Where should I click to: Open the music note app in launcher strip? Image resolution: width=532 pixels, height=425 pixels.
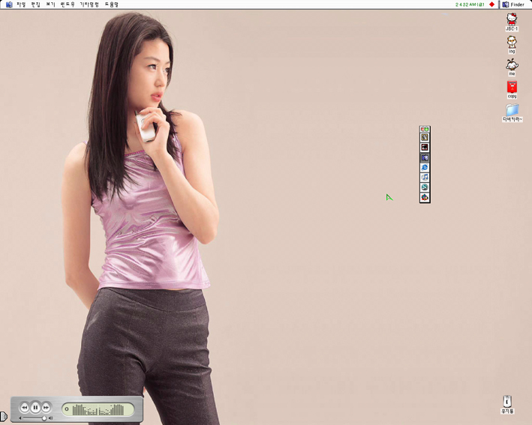(x=425, y=177)
